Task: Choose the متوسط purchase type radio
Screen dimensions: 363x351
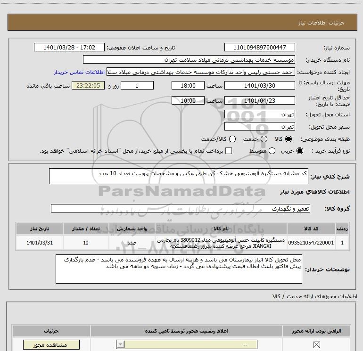Action: [x=272, y=151]
